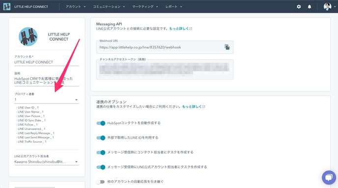Open the user avatar menu
The height and width of the screenshot is (188, 338).
pyautogui.click(x=327, y=6)
